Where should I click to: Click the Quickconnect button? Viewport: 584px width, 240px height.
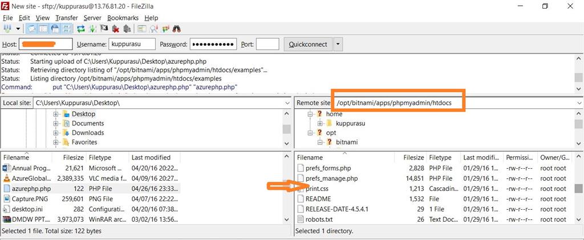coord(308,44)
